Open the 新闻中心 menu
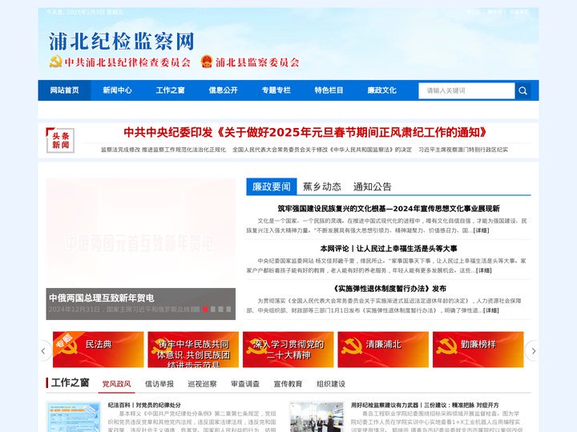This screenshot has width=577, height=432. tap(117, 90)
